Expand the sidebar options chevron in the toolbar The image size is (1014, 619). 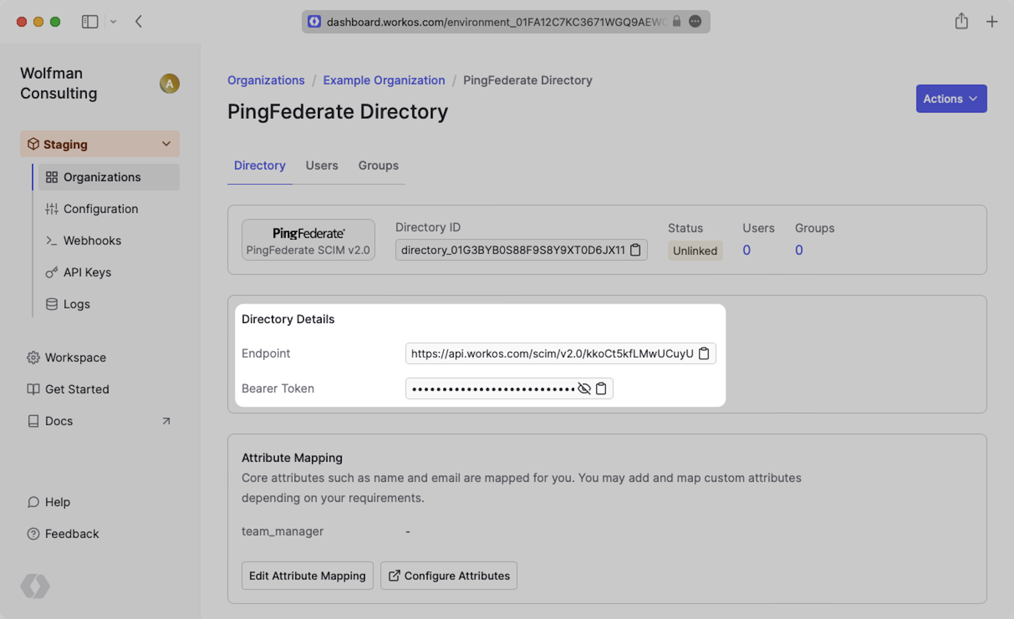click(x=113, y=22)
